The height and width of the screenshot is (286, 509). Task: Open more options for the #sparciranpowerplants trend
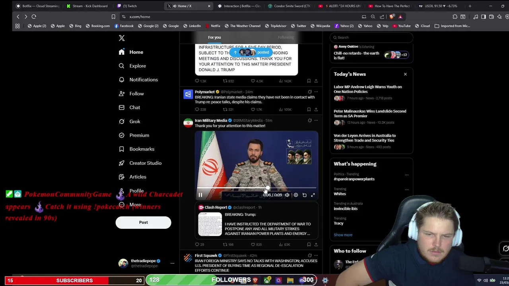(x=406, y=175)
